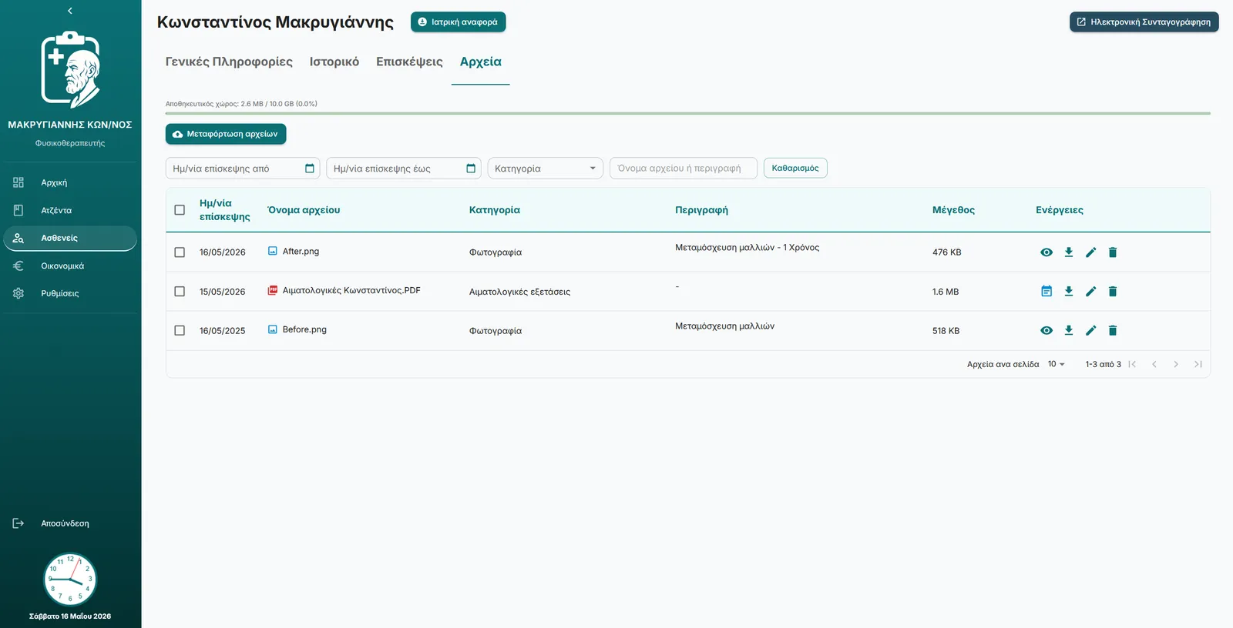Switch to the Επισκέψεις tab

point(409,62)
